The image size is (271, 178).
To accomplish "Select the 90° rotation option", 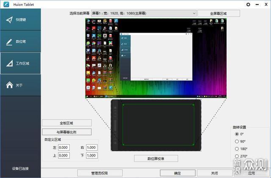I will coord(237,141).
